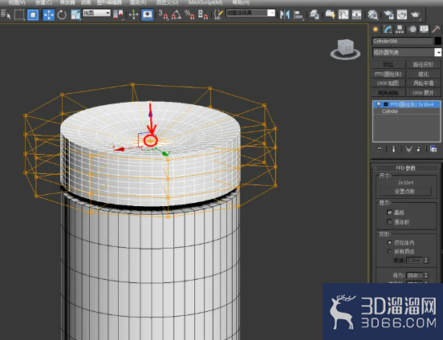The height and width of the screenshot is (340, 443).
Task: Activate the Select and Scale tool
Action: 75,14
